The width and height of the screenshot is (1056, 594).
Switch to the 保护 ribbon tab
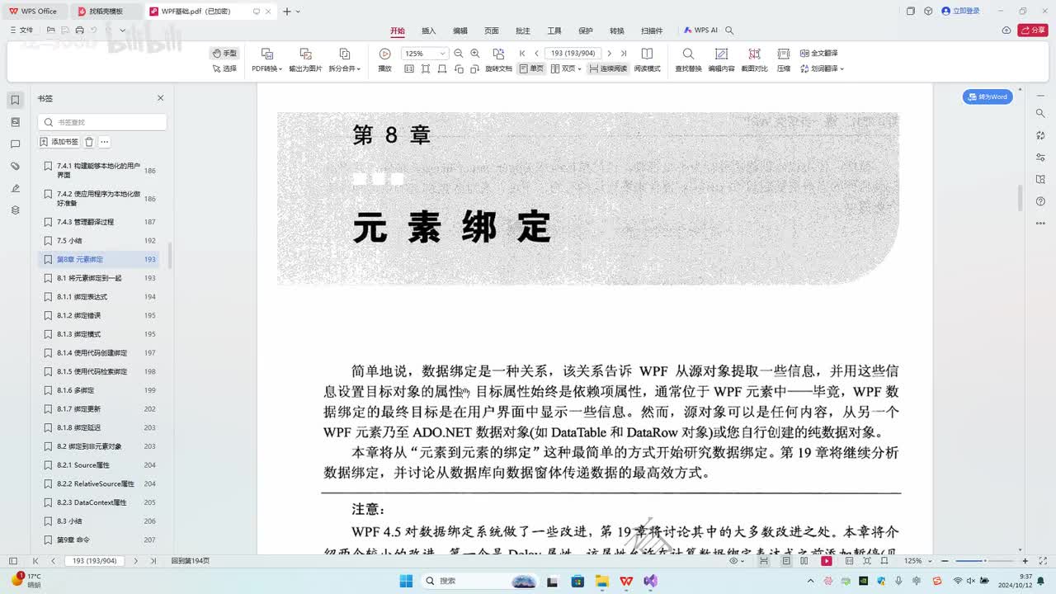(586, 31)
